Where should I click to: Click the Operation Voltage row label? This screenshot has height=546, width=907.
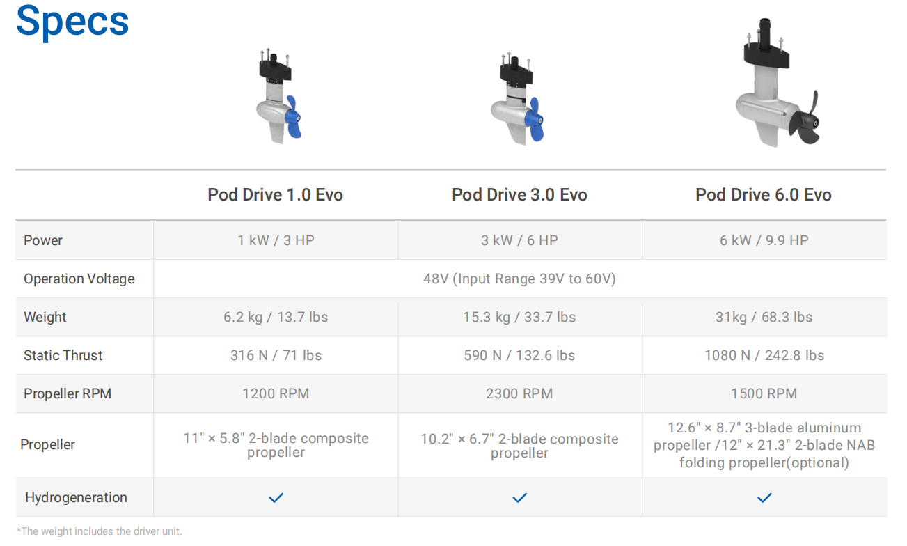(79, 279)
